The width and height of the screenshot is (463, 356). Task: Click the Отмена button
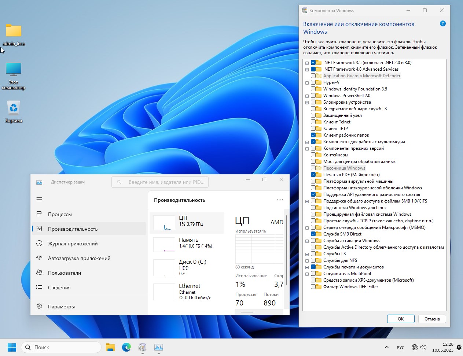click(432, 319)
